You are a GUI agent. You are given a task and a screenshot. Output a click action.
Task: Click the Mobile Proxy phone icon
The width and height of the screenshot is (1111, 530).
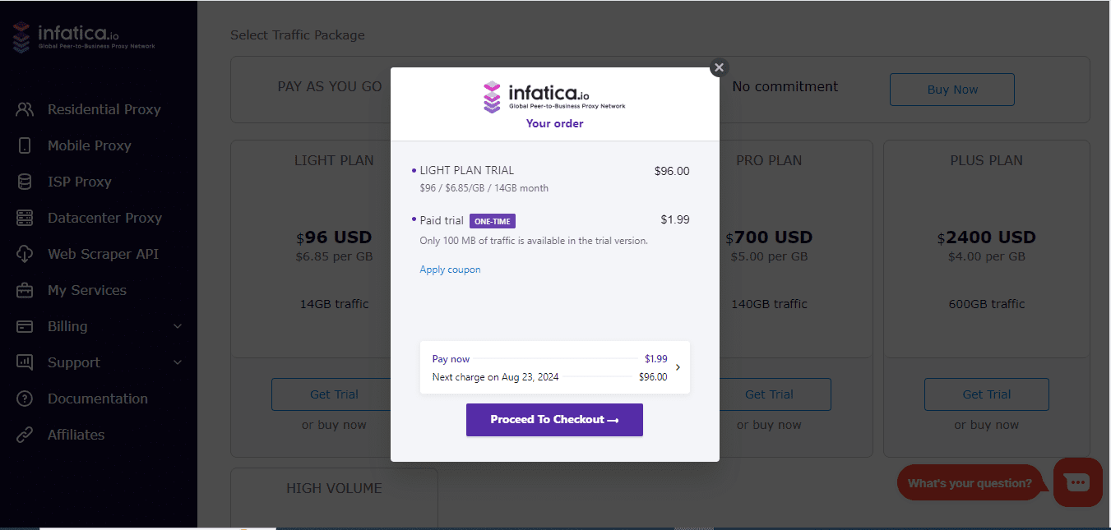pyautogui.click(x=25, y=145)
